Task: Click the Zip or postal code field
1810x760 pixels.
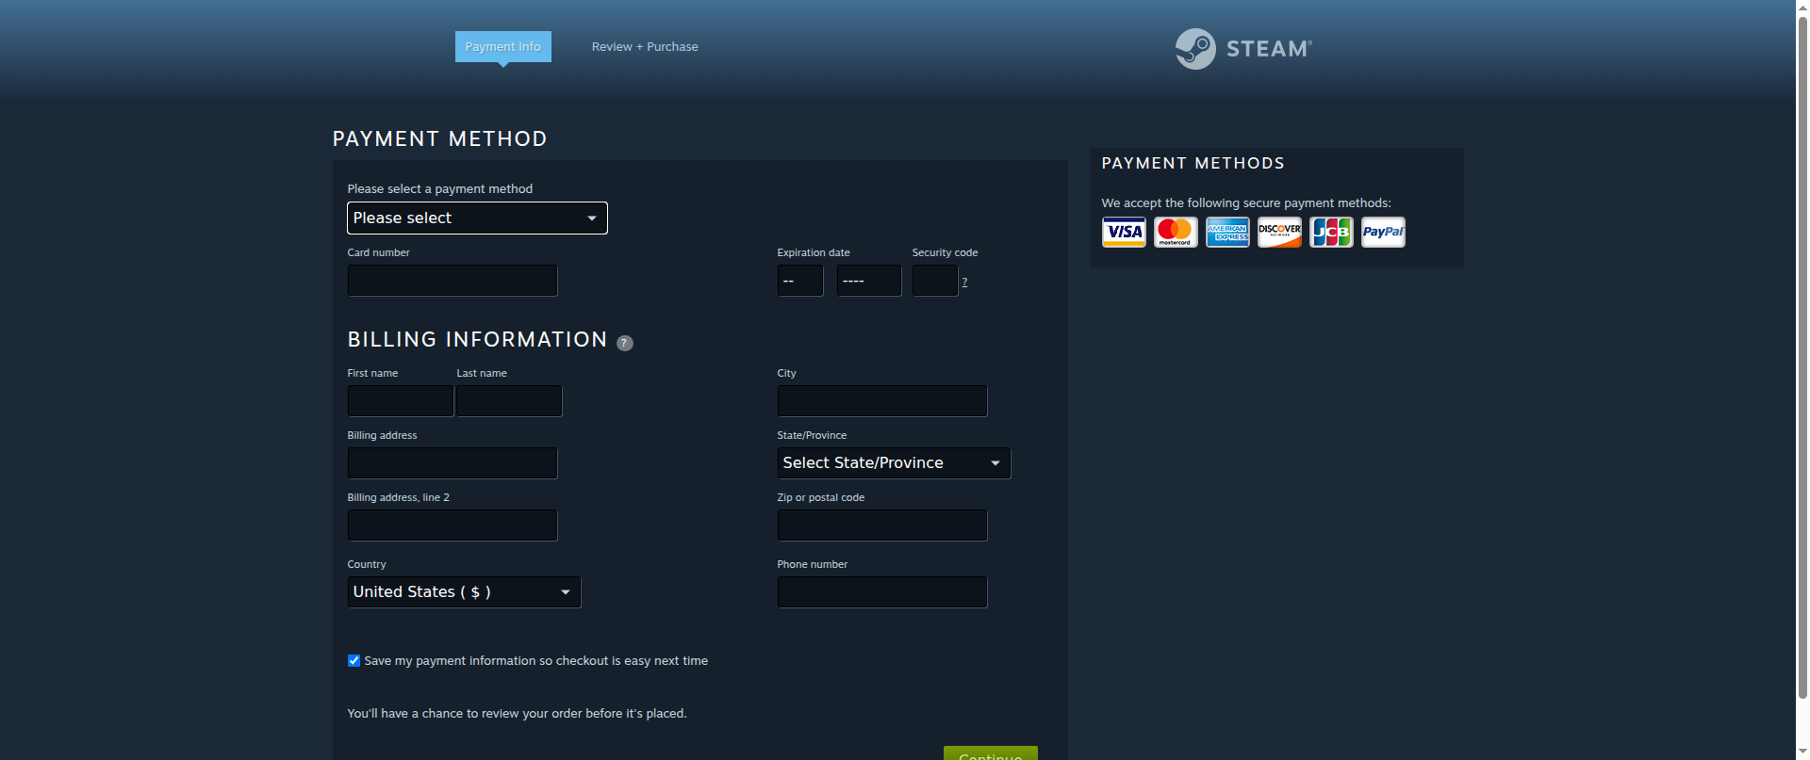Action: pyautogui.click(x=882, y=526)
